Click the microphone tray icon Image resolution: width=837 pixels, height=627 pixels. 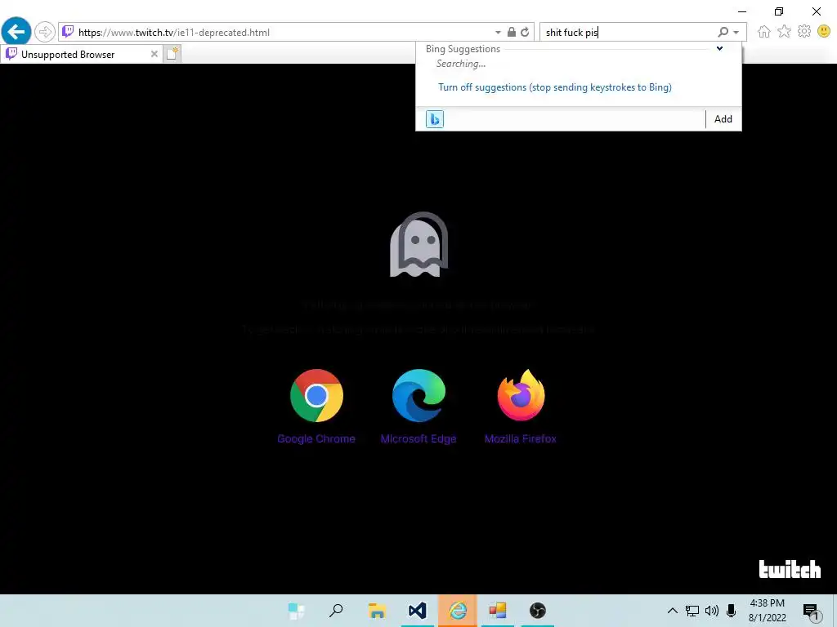point(732,611)
